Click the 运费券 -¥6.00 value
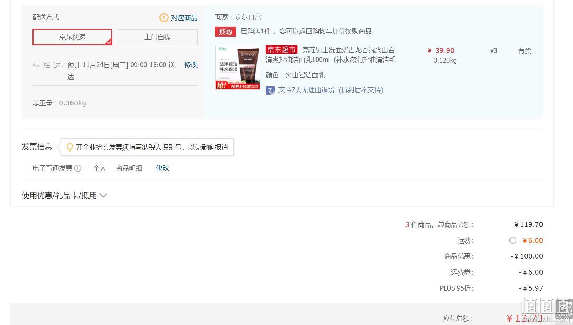Image resolution: width=573 pixels, height=325 pixels. pos(531,272)
